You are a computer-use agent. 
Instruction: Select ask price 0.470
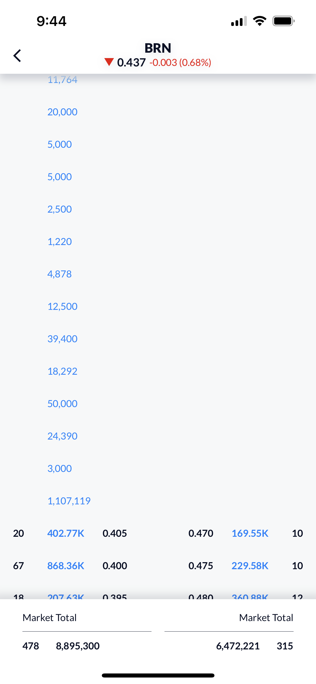201,533
